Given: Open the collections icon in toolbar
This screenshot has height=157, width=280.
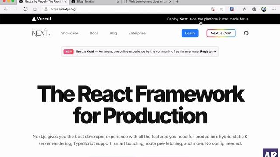Looking at the screenshot, I should point(254,9).
